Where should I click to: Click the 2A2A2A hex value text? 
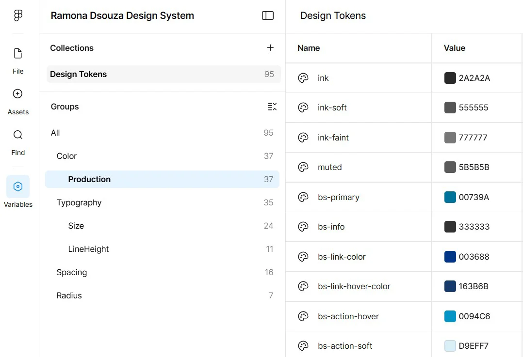pos(474,78)
